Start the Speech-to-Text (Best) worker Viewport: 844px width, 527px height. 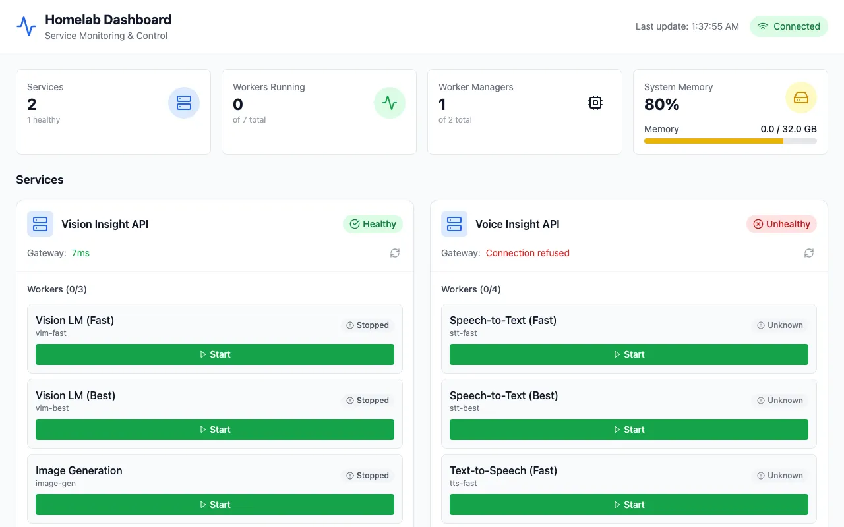629,430
